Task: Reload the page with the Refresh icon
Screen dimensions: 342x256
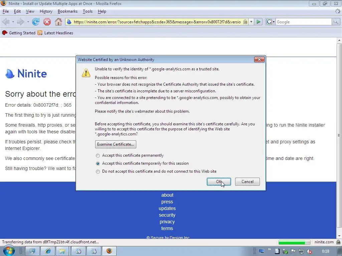Action: pyautogui.click(x=35, y=22)
